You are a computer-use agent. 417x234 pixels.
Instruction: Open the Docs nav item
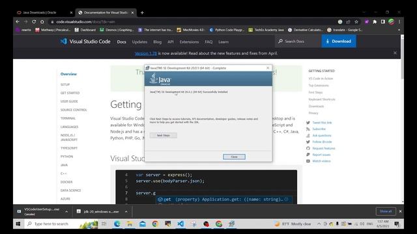coord(122,42)
